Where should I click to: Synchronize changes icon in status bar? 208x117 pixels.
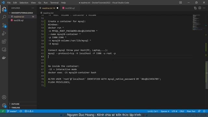click(x=21, y=111)
